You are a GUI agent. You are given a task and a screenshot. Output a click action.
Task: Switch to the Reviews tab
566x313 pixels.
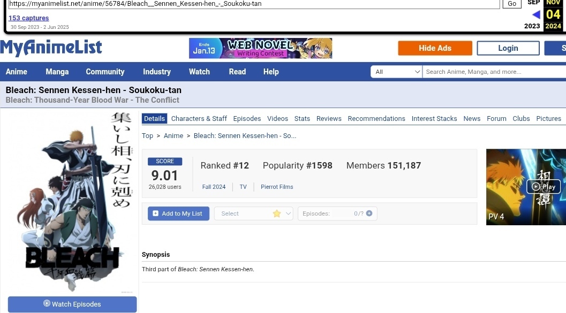329,119
